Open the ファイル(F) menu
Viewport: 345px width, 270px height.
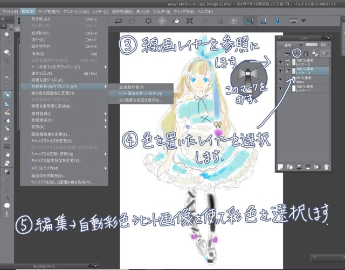point(10,12)
